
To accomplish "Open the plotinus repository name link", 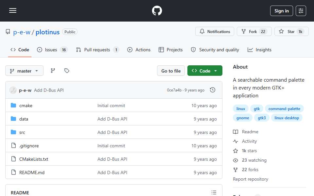I will point(47,32).
